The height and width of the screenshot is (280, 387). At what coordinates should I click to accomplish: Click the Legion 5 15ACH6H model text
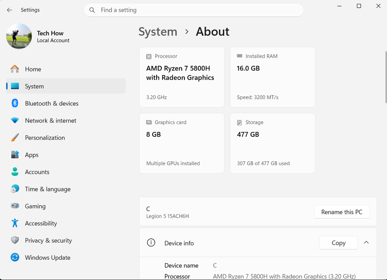168,216
